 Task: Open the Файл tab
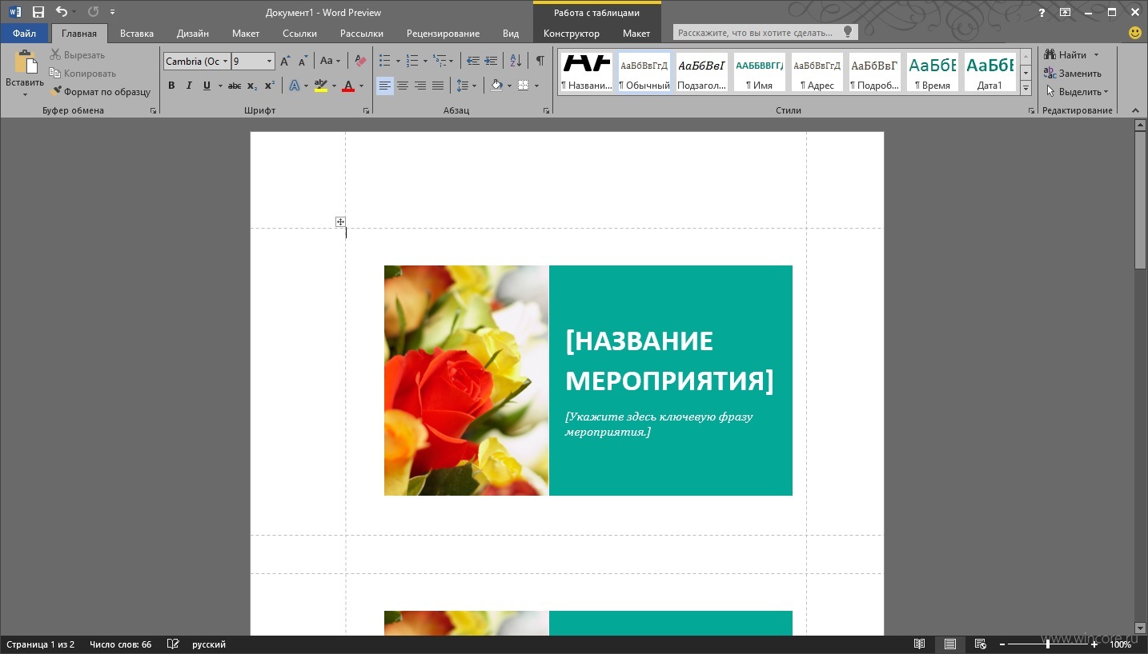[24, 34]
